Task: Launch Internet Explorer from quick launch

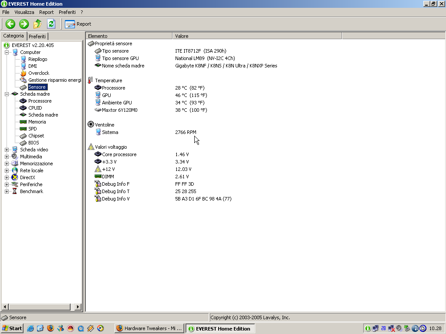Action: (30, 328)
